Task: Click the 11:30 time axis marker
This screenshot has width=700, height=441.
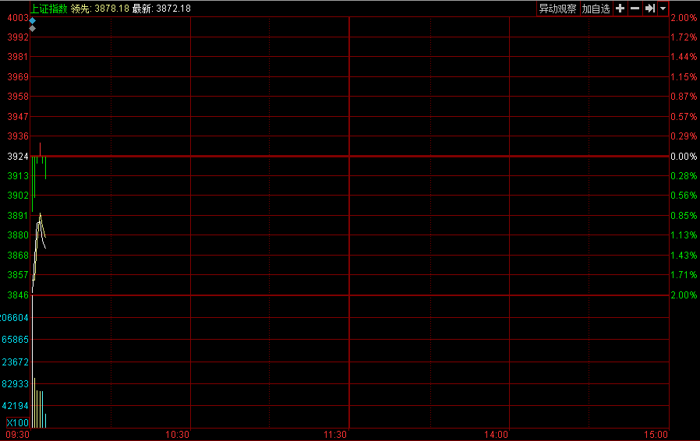Action: (x=336, y=434)
